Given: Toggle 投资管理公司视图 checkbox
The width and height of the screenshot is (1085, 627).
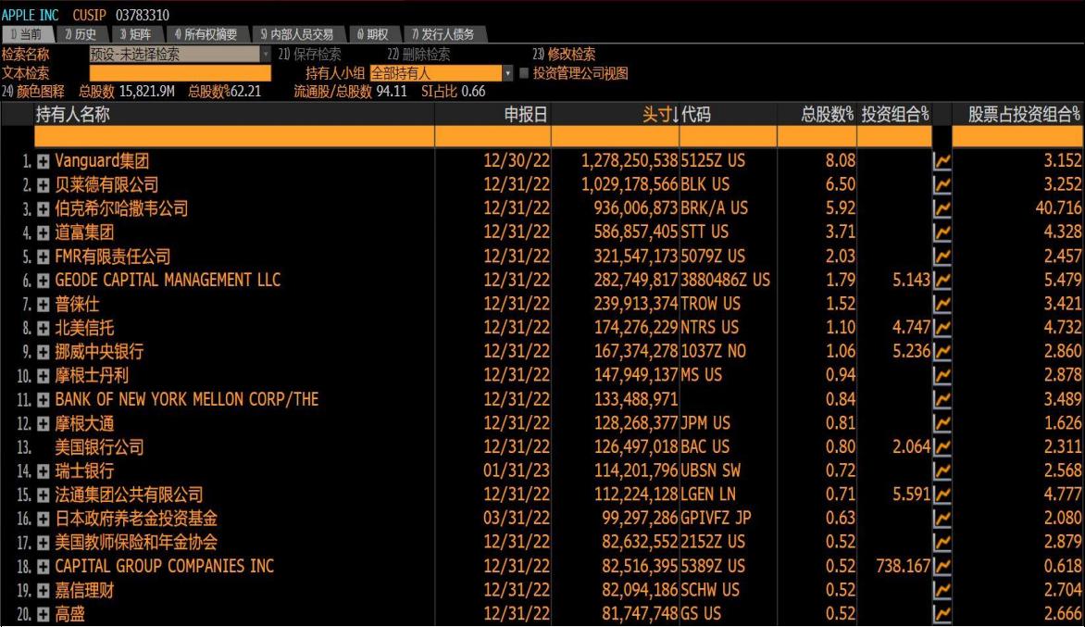Looking at the screenshot, I should coord(524,72).
